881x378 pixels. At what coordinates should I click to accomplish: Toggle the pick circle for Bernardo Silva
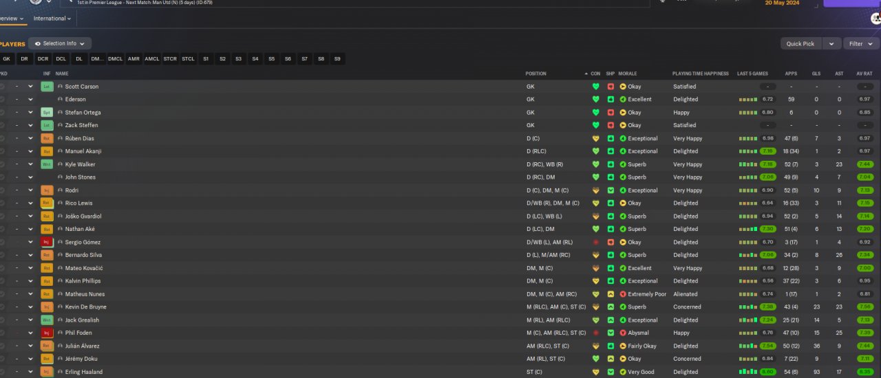(x=2, y=255)
